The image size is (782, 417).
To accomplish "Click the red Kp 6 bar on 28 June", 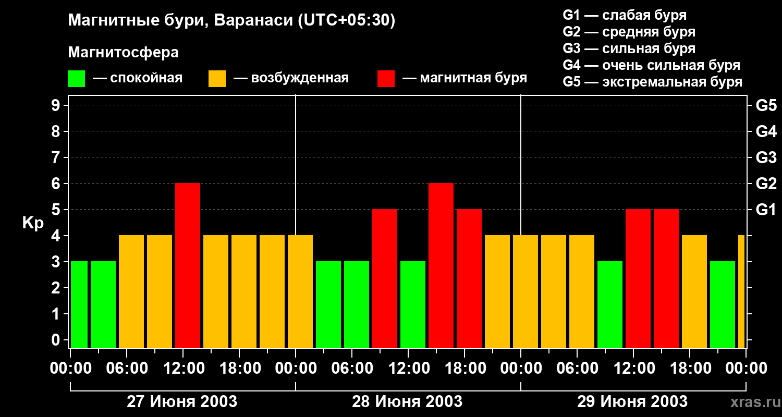I will (441, 265).
